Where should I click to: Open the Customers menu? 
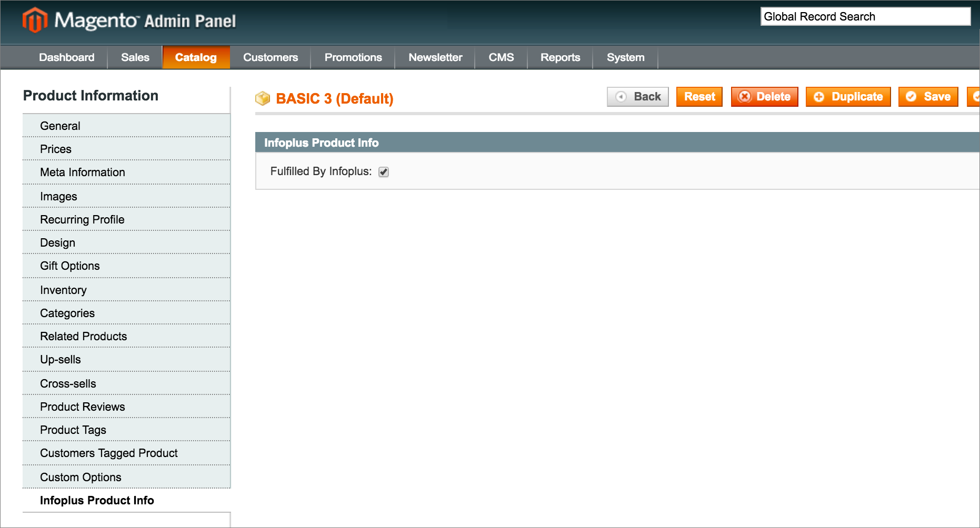tap(271, 57)
